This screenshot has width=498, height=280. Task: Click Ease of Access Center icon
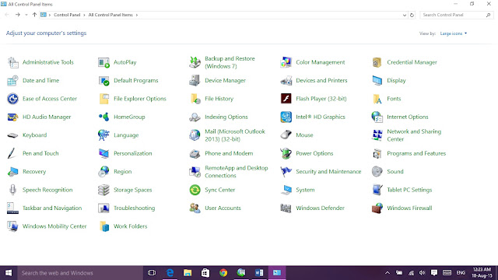12,99
